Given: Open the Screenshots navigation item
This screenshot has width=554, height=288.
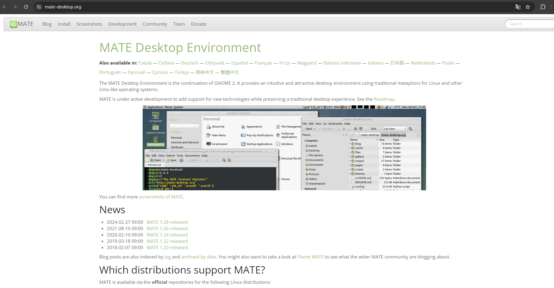Looking at the screenshot, I should pyautogui.click(x=89, y=24).
